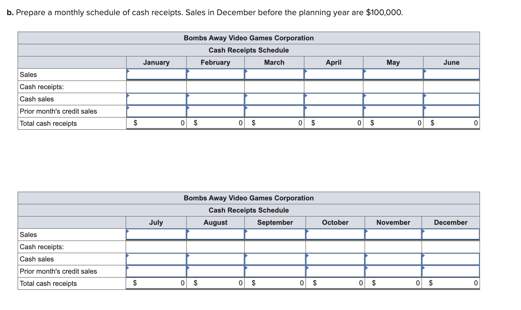Focus December Prior month's credit sales cell
Image resolution: width=521 pixels, height=310 pixels.
[451, 271]
